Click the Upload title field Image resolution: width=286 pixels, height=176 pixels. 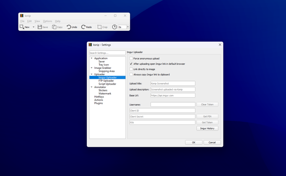pos(173,83)
